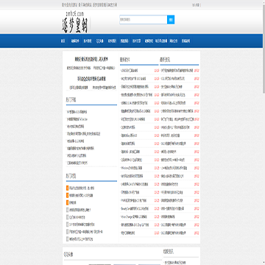Click the first orange ranking badge in hot views list

pos(67,188)
